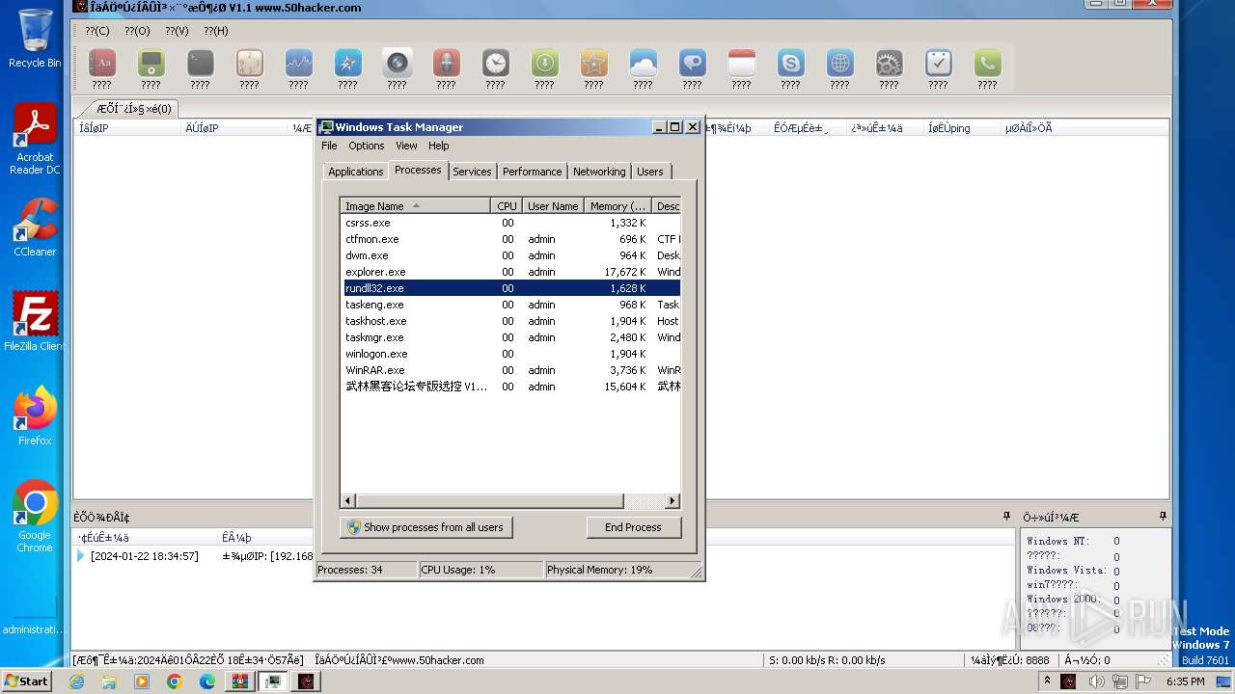Open Internet Explorer from the taskbar

(x=76, y=681)
